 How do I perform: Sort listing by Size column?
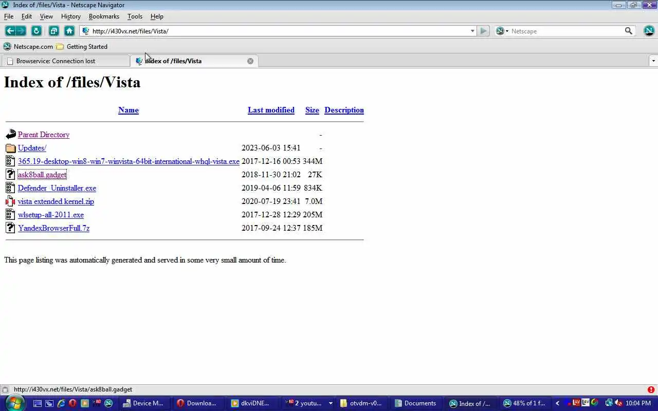click(312, 110)
